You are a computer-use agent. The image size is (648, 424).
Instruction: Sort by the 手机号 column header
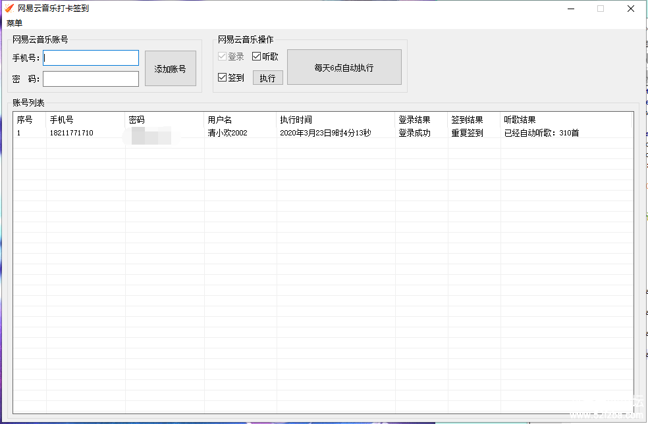coord(86,120)
